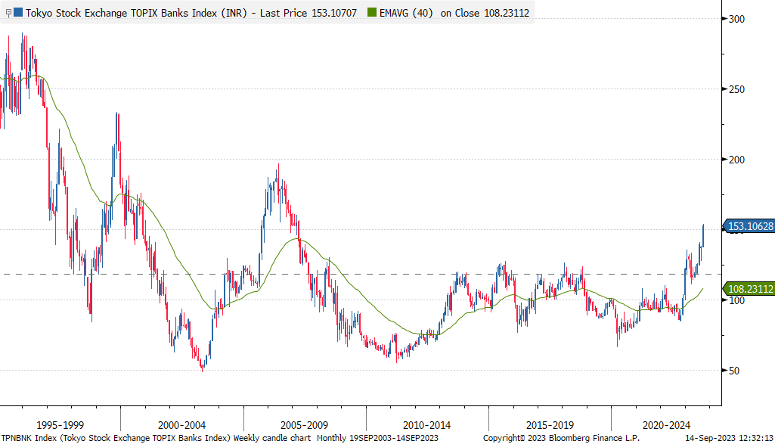Click the 200 value on the price axis
Viewport: 775px width, 444px height.
tap(736, 160)
